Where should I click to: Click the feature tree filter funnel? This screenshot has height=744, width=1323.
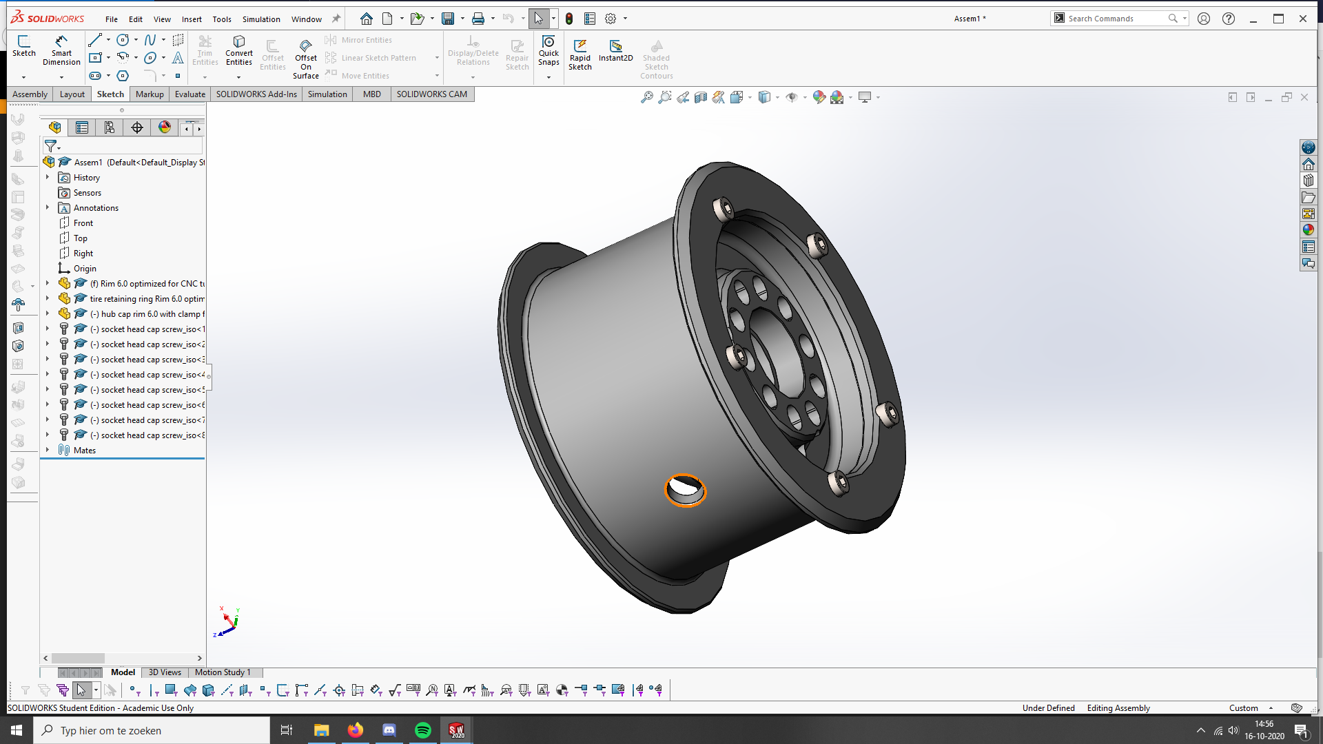tap(50, 146)
